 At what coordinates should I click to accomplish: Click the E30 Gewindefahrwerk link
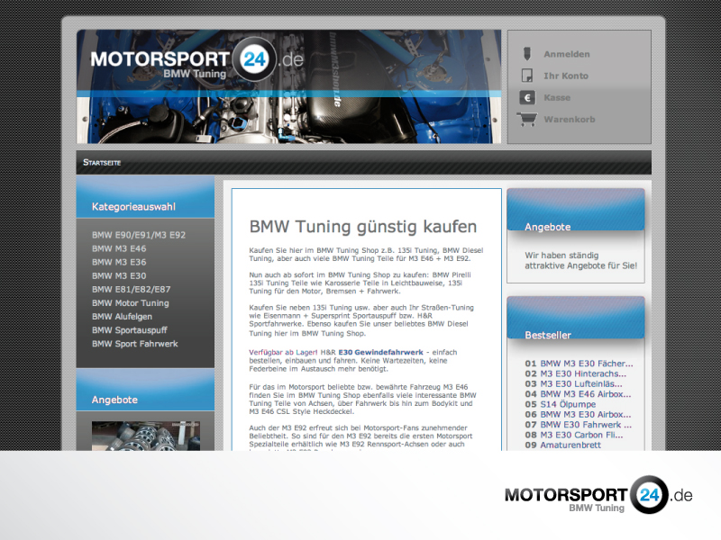pyautogui.click(x=380, y=352)
